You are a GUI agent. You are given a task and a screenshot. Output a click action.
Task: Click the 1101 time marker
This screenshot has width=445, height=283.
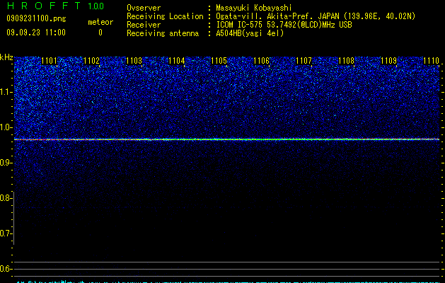(49, 61)
